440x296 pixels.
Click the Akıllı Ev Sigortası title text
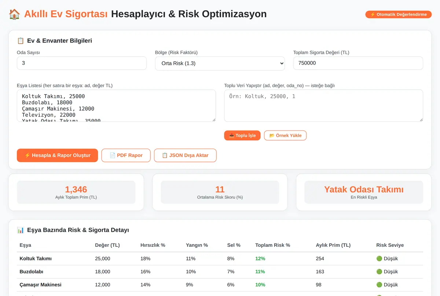pyautogui.click(x=66, y=14)
